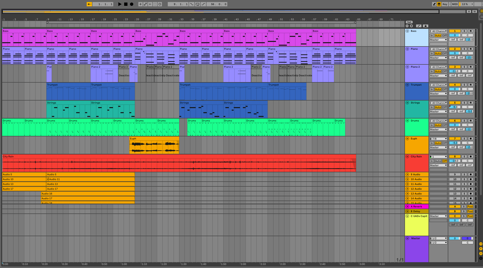Toggle the computer MIDI keyboard button
Screen dimensions: 483x268
[439, 4]
